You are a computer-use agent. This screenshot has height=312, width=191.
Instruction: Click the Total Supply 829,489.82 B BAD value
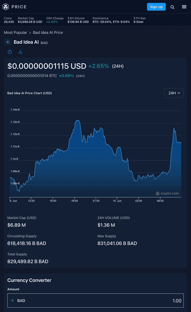click(28, 261)
